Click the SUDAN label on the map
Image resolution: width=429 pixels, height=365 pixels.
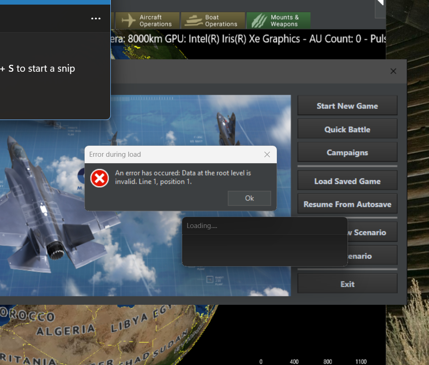(170, 343)
